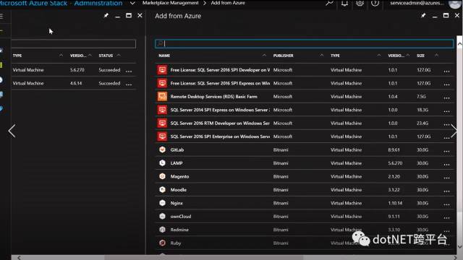Viewport: 463px width, 260px height.
Task: Click Remote Desktop Services orange icon
Action: click(162, 96)
